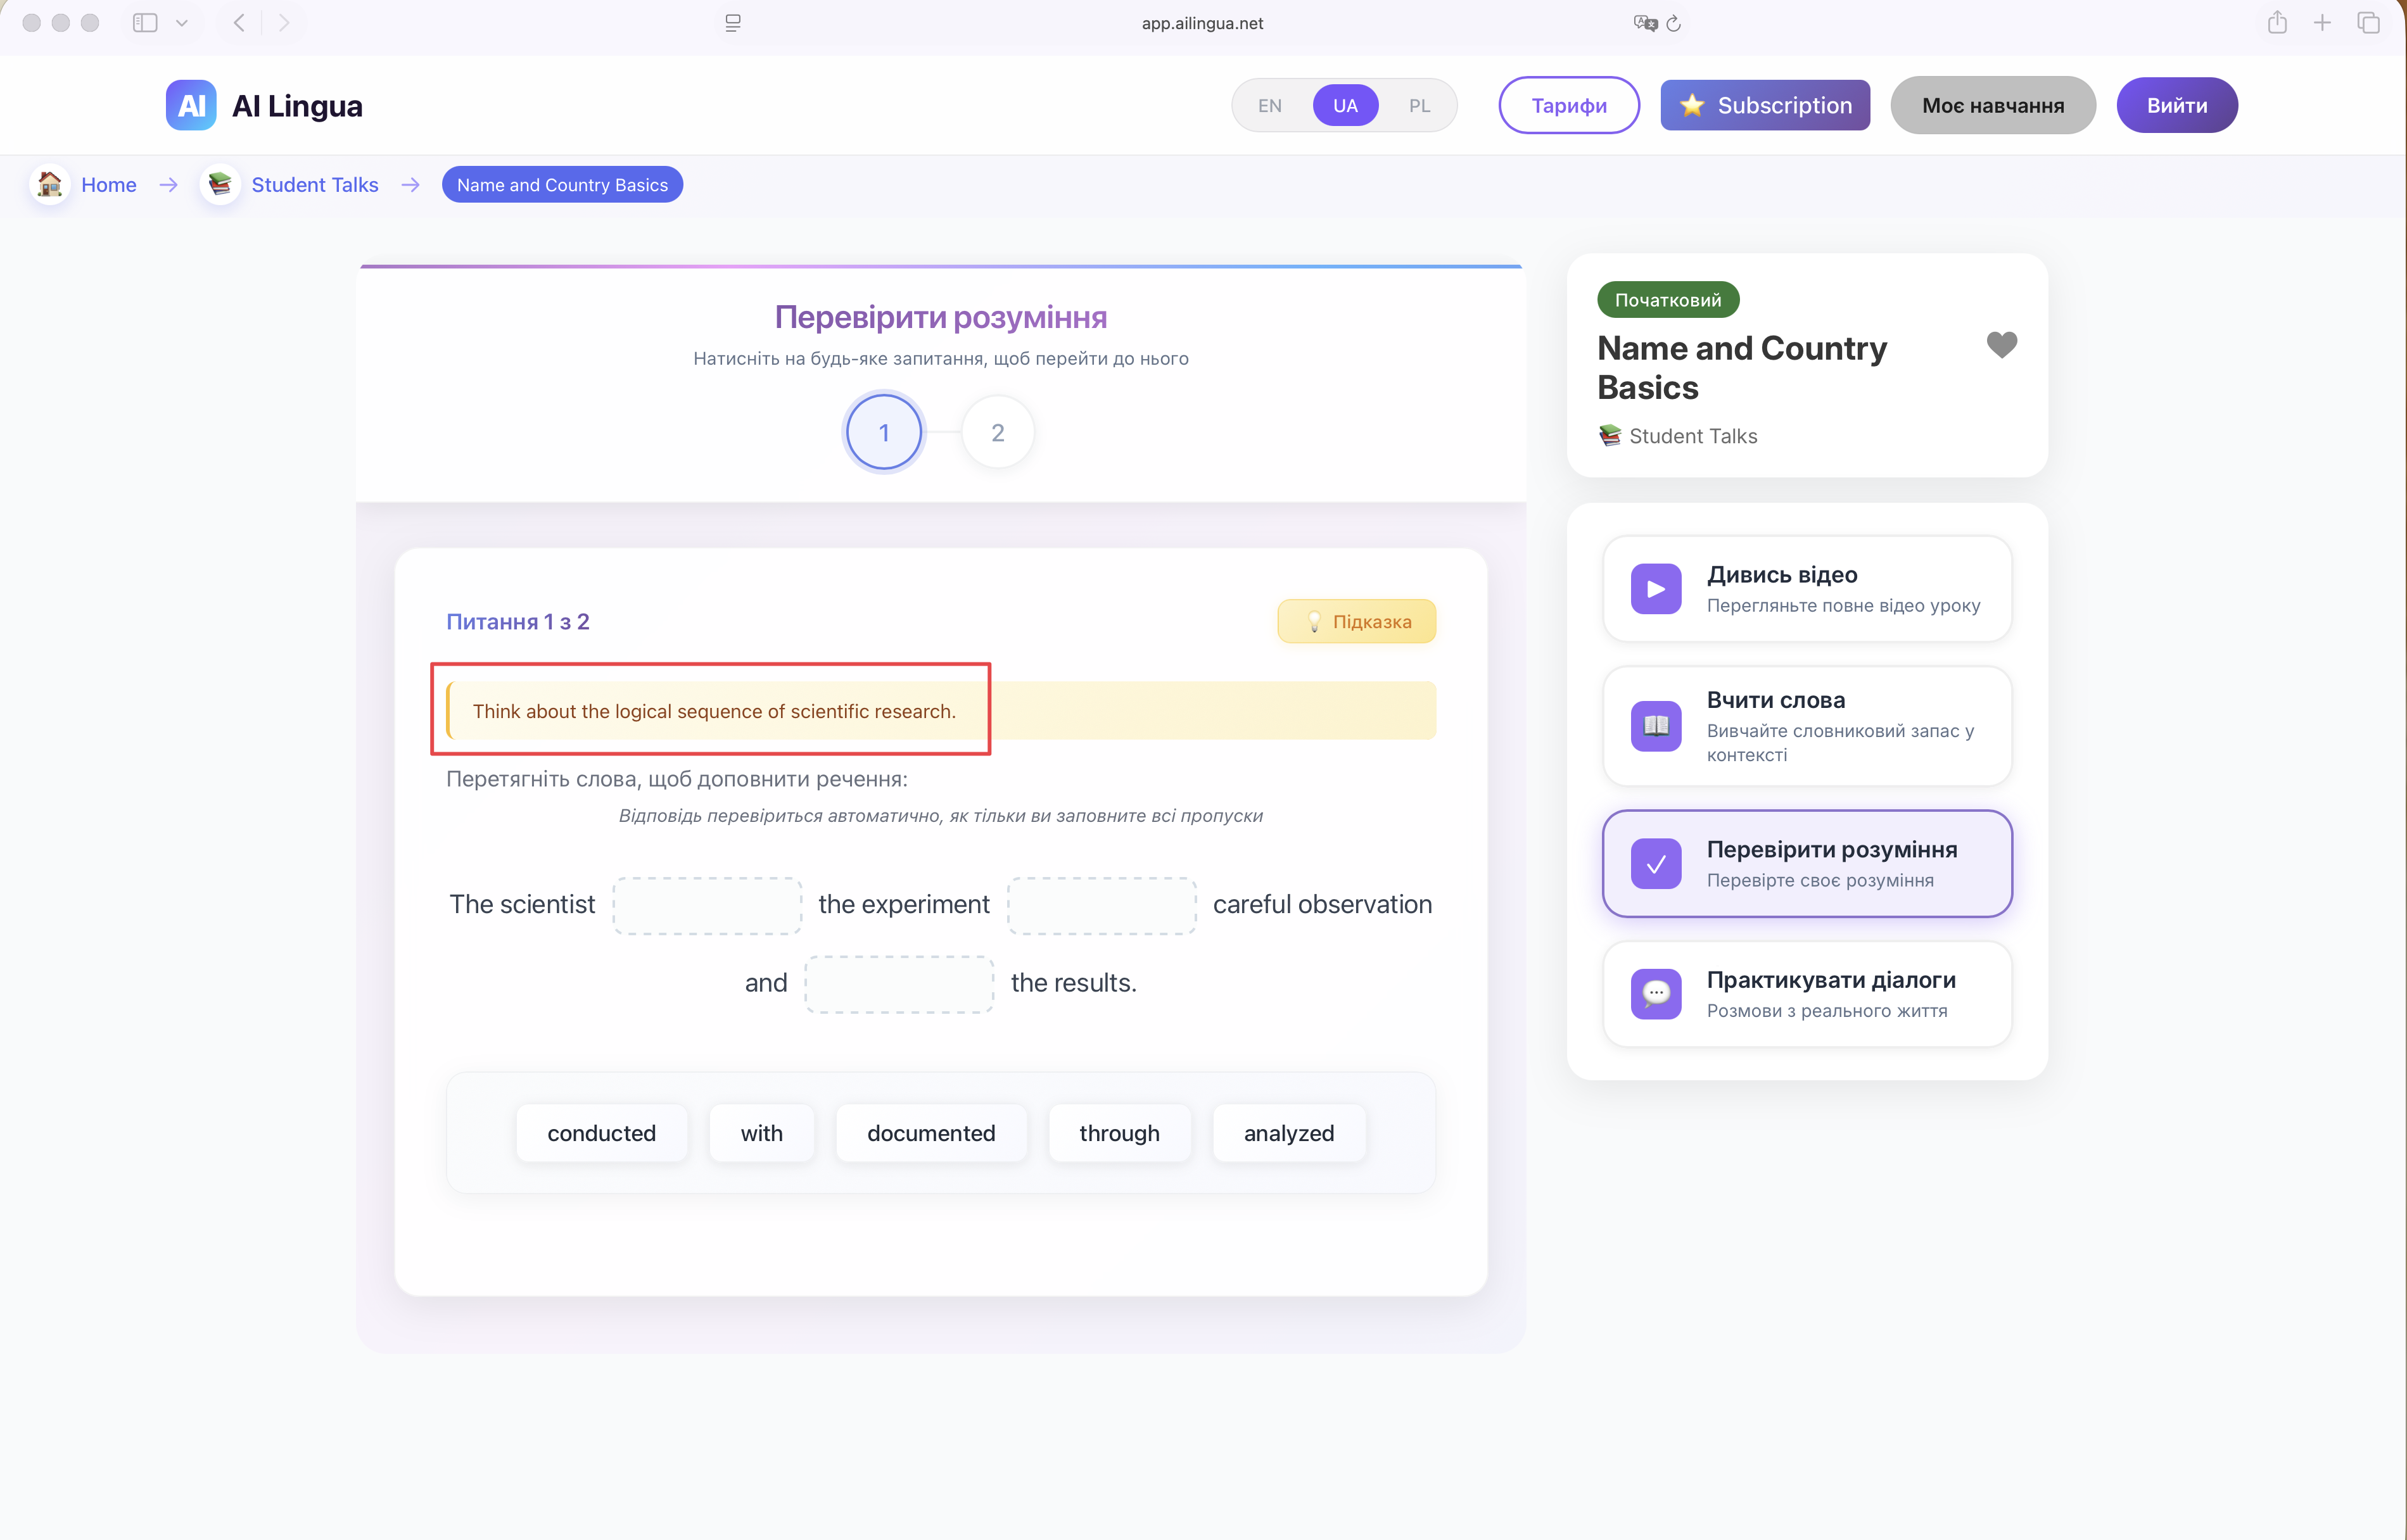Reload the page in the browser
The height and width of the screenshot is (1540, 2407).
(1674, 23)
